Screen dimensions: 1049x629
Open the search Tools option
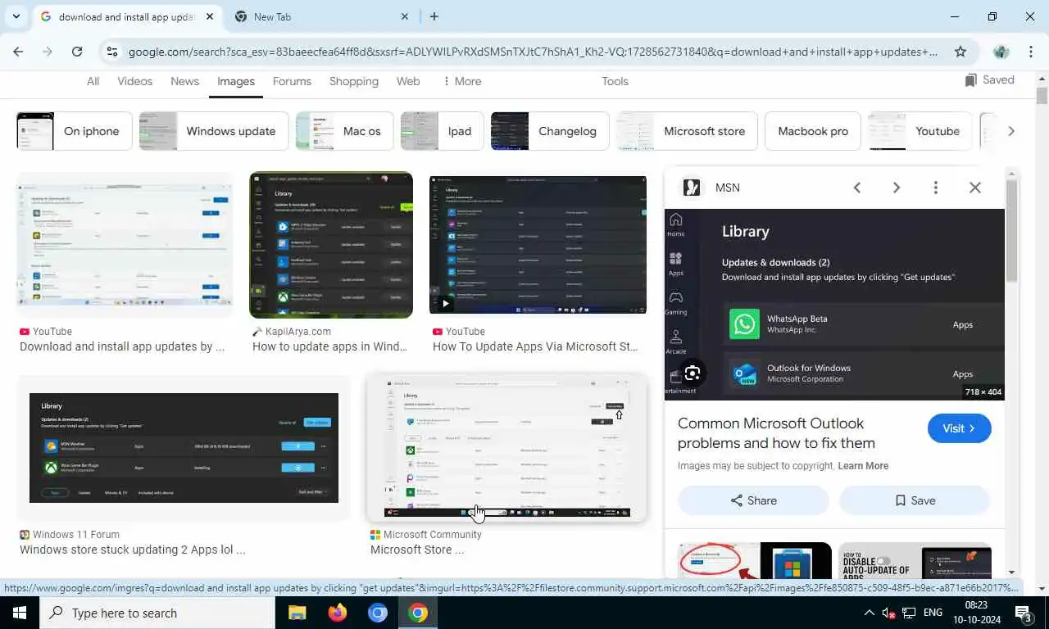[615, 81]
